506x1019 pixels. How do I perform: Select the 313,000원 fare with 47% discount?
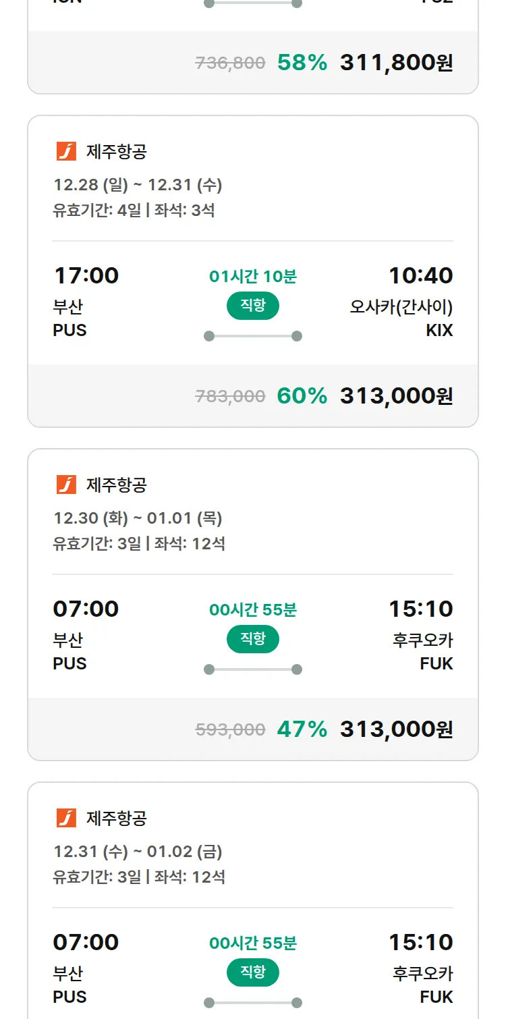[x=396, y=729]
